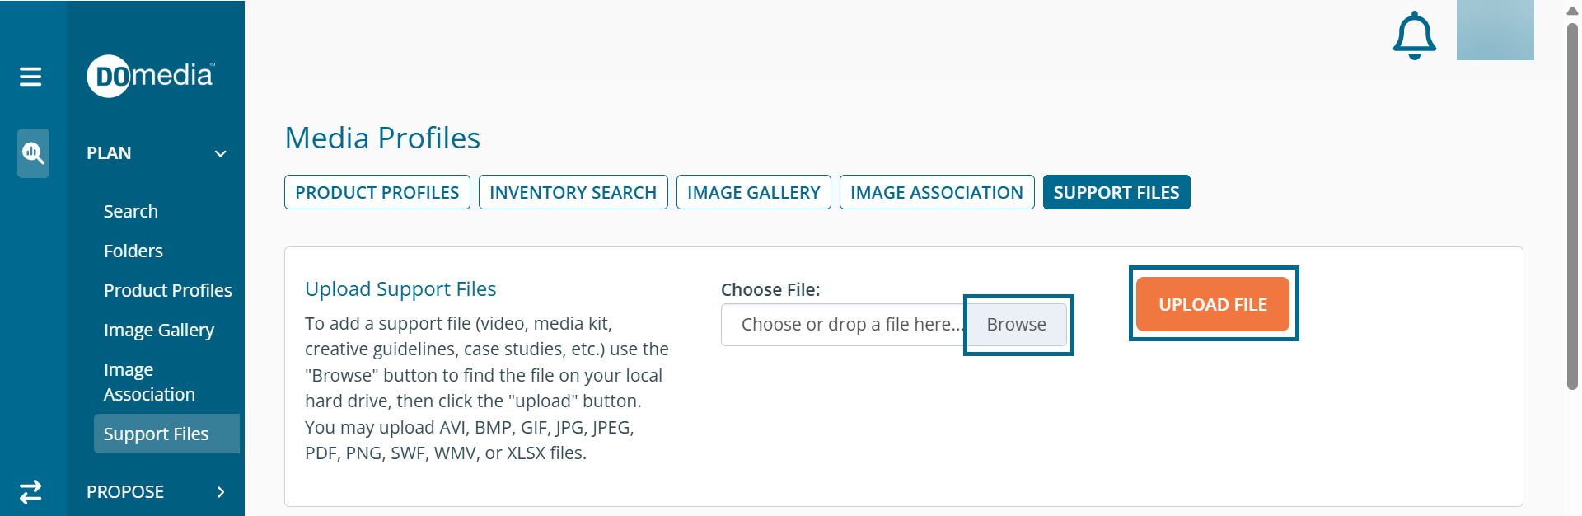Select the Plan search chart icon
Viewport: 1582px width, 516px height.
pos(33,152)
